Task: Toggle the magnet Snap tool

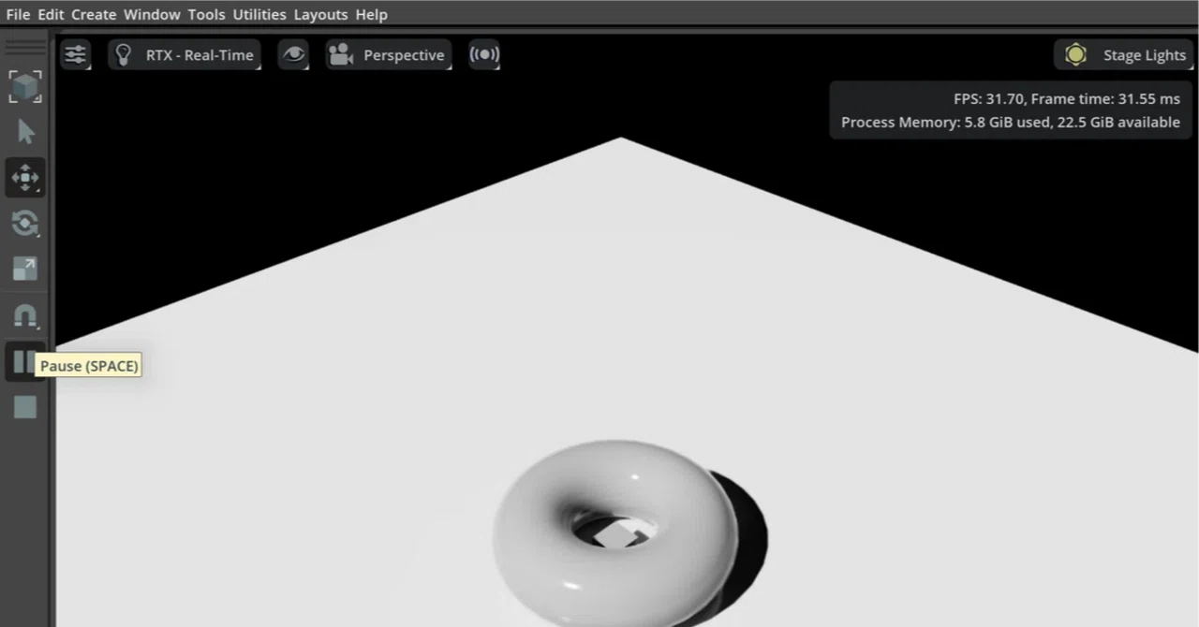Action: [25, 315]
